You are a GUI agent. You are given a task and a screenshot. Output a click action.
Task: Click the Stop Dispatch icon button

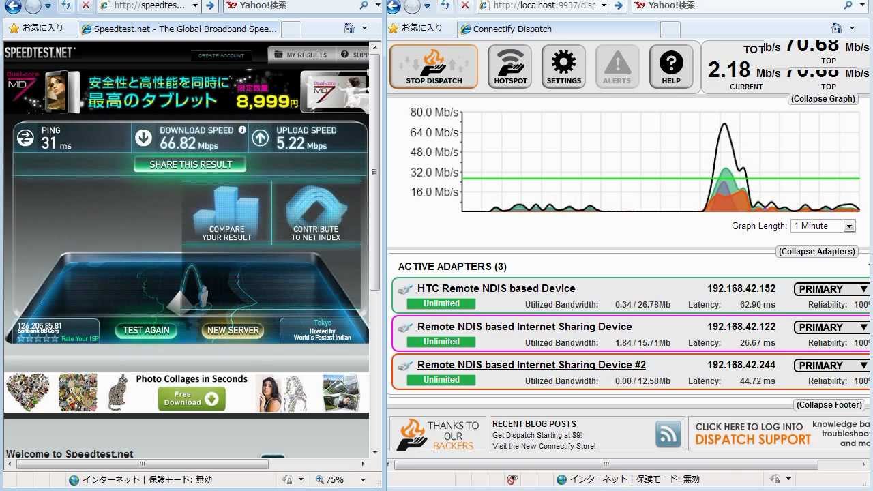click(x=434, y=66)
